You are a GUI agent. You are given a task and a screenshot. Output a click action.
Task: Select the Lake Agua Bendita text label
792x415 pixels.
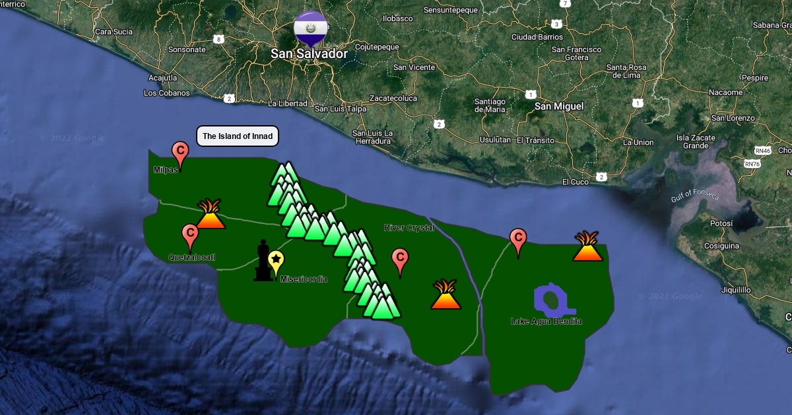(546, 321)
